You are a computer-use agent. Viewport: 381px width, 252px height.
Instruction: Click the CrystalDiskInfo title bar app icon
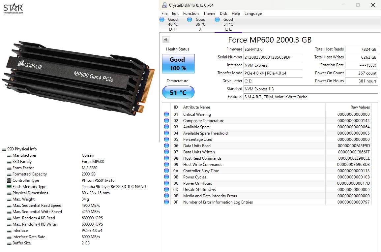coord(164,5)
